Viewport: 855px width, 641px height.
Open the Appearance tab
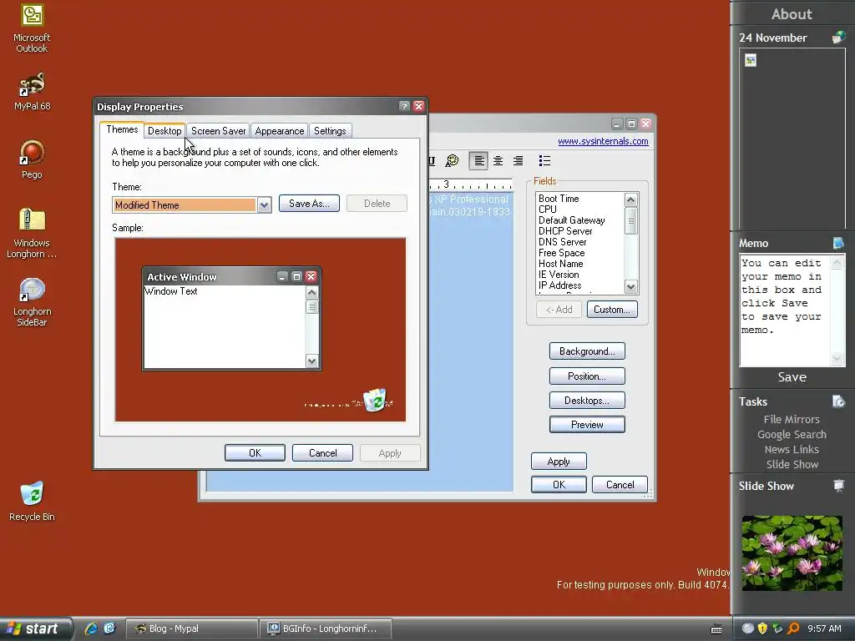(279, 131)
